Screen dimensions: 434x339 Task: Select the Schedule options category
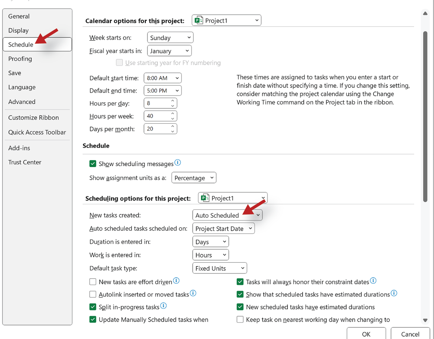[37, 44]
